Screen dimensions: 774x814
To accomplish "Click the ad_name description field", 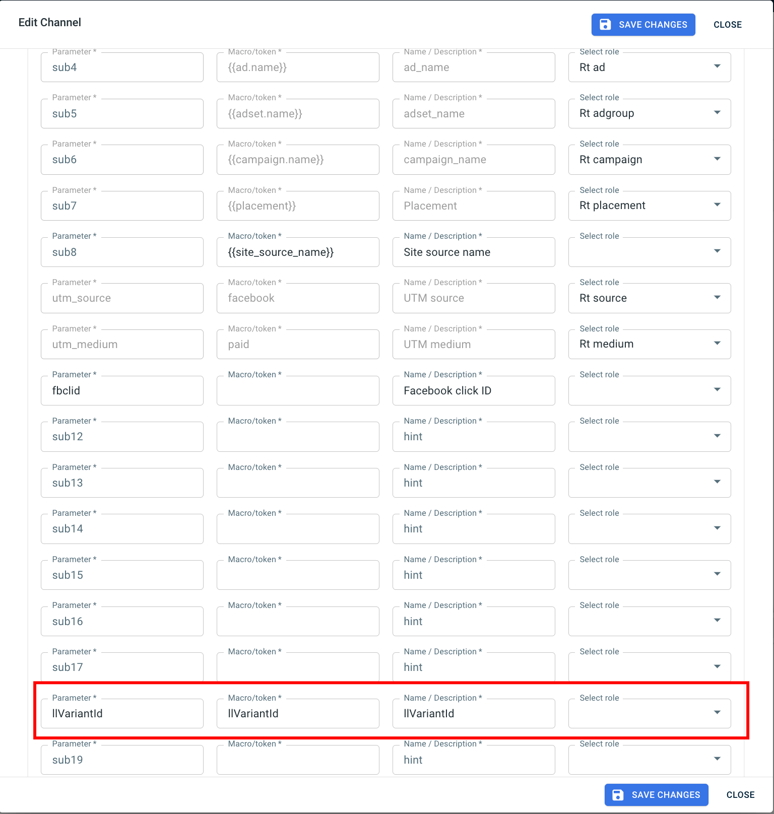I will (x=474, y=67).
